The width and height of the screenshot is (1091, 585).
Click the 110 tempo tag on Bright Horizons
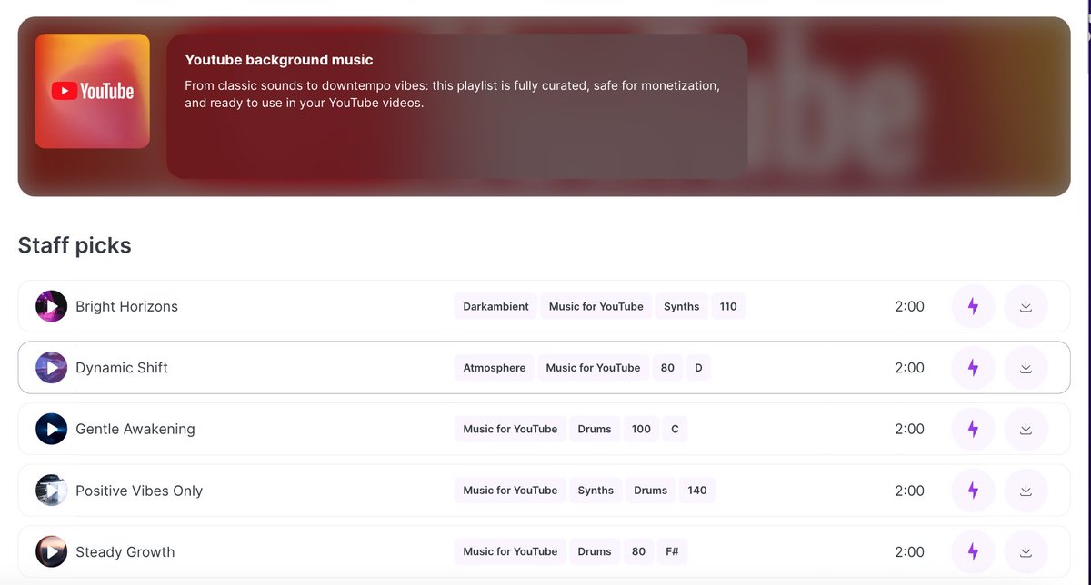click(x=728, y=306)
